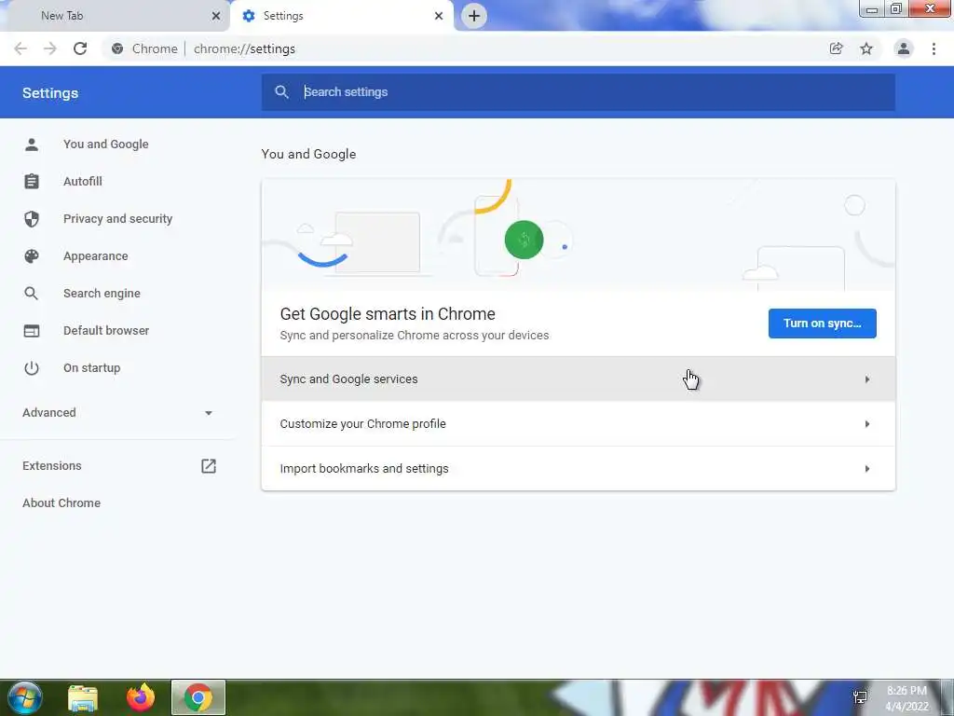The image size is (954, 716).
Task: Click the power icon beside On startup
Action: pyautogui.click(x=32, y=367)
